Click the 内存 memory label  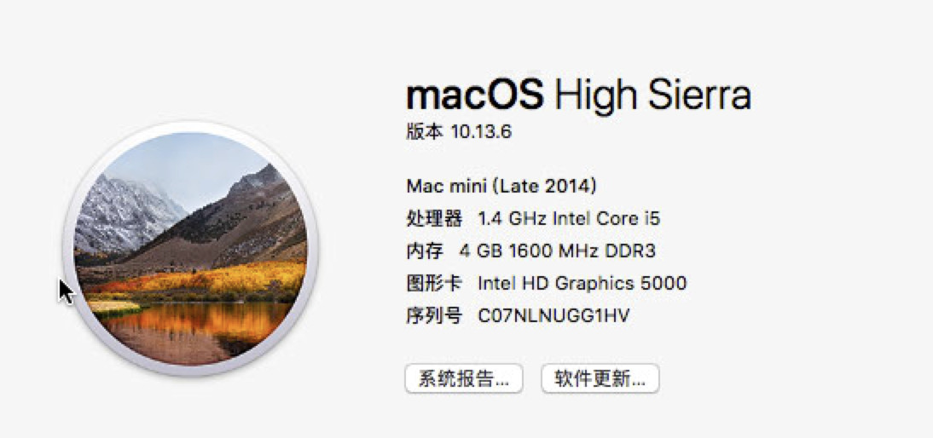425,251
